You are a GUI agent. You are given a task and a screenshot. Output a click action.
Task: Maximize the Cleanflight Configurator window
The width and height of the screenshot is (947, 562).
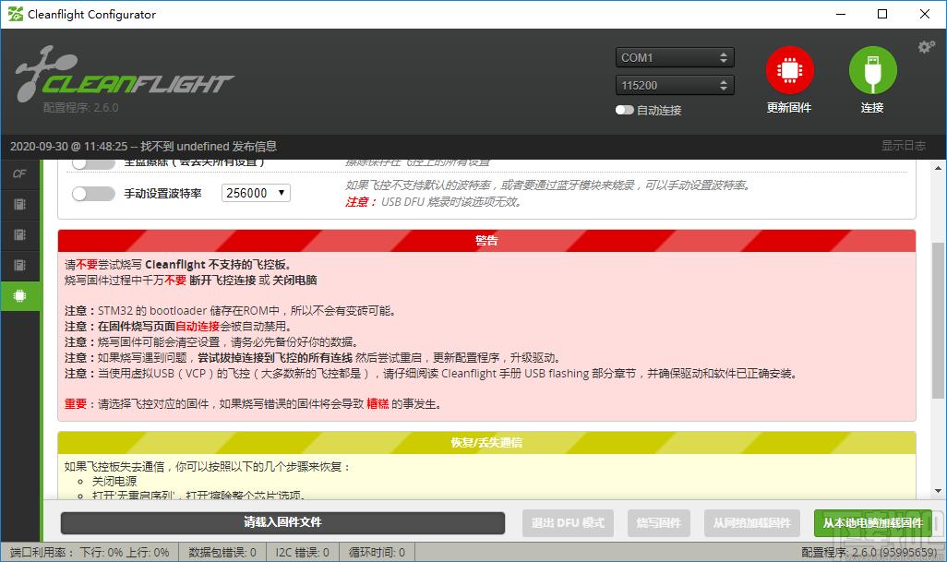point(882,14)
